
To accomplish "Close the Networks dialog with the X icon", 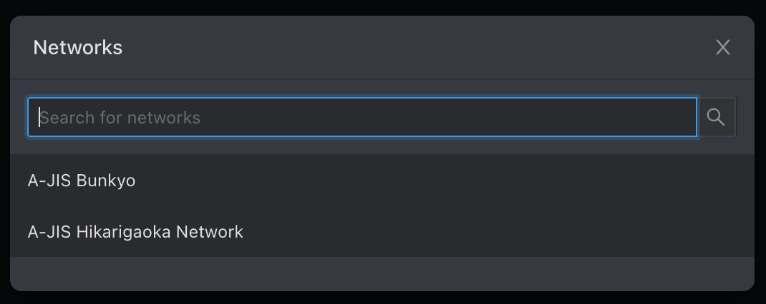I will coord(723,47).
